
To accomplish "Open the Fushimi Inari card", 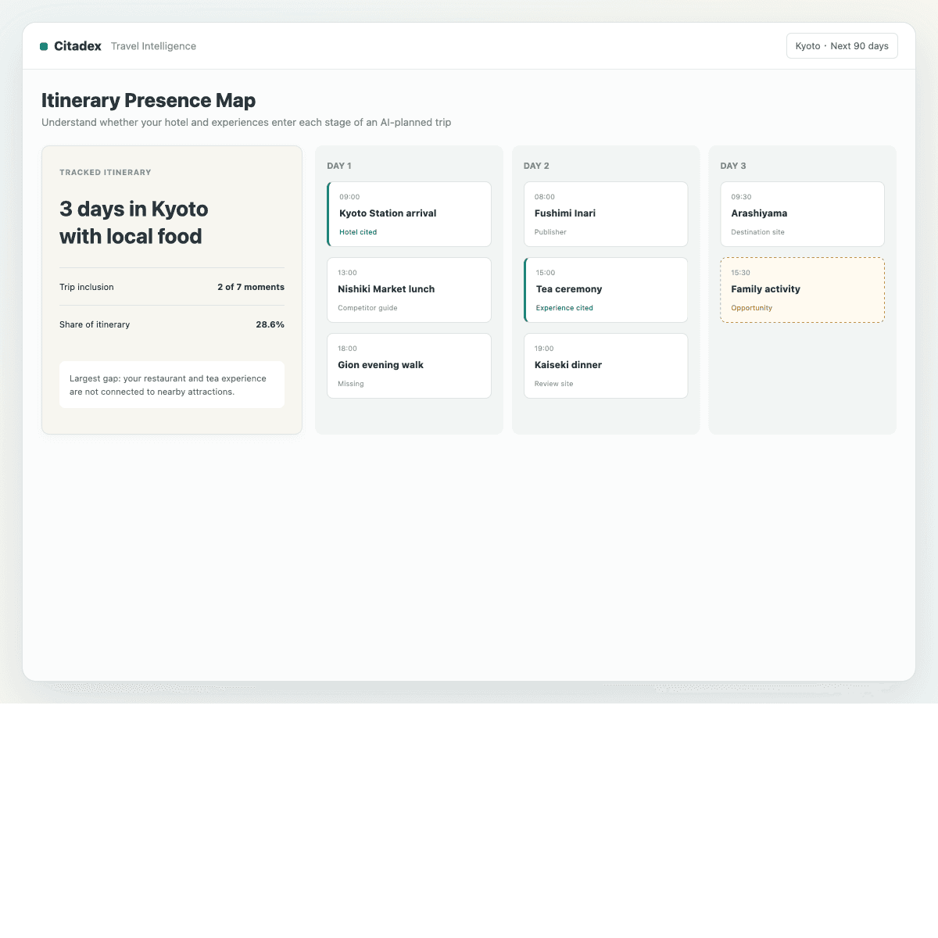I will pos(606,214).
